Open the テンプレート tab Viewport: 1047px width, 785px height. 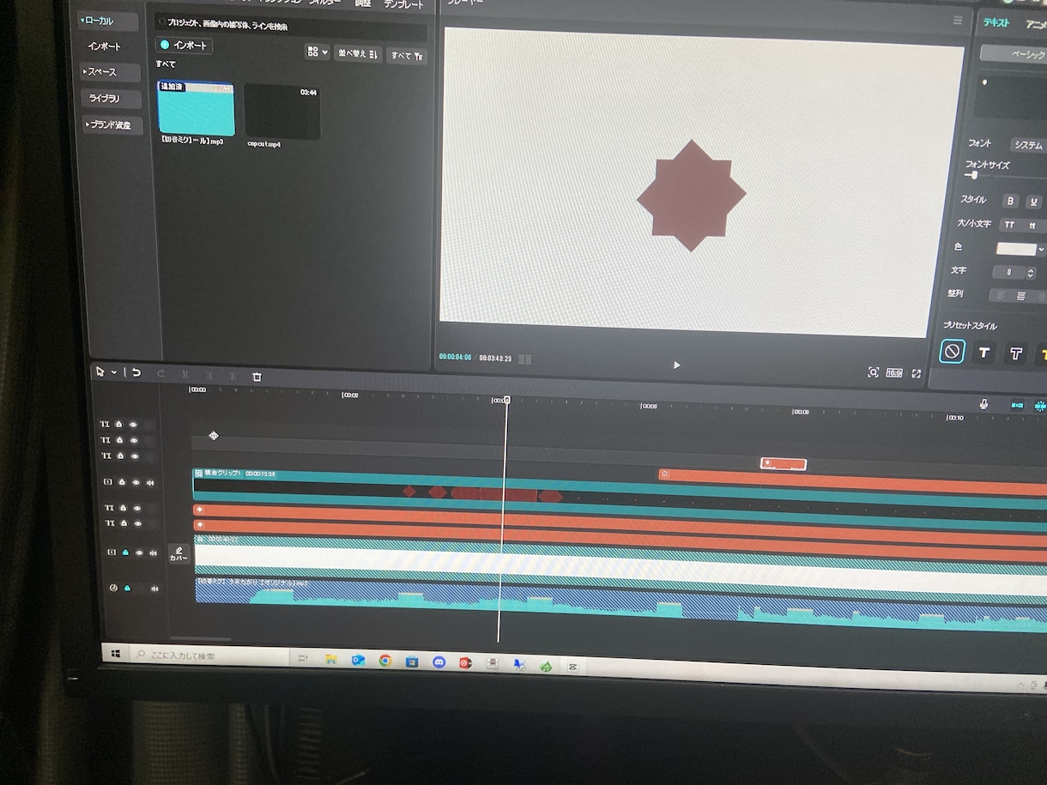402,4
